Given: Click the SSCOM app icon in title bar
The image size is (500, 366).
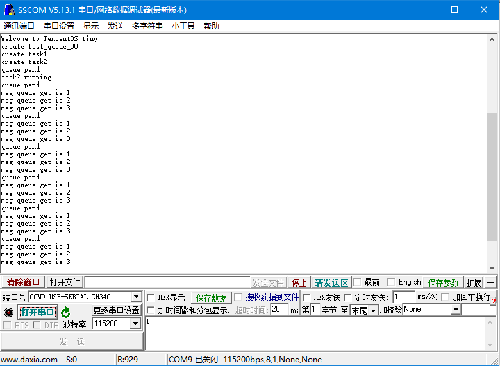Looking at the screenshot, I should (x=10, y=10).
